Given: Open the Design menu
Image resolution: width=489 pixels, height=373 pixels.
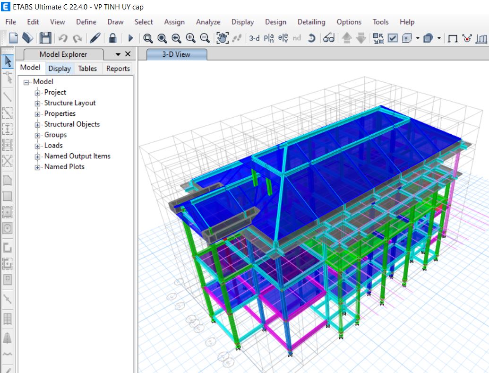Looking at the screenshot, I should [x=276, y=22].
